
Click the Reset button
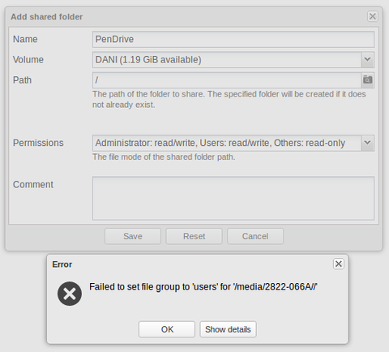coord(194,236)
